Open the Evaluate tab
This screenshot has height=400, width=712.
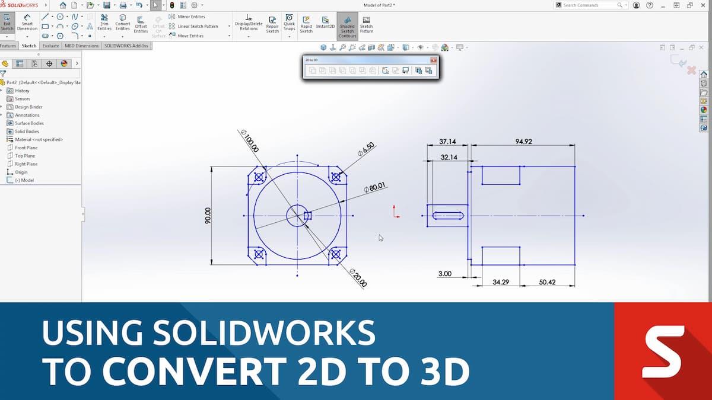tap(50, 45)
